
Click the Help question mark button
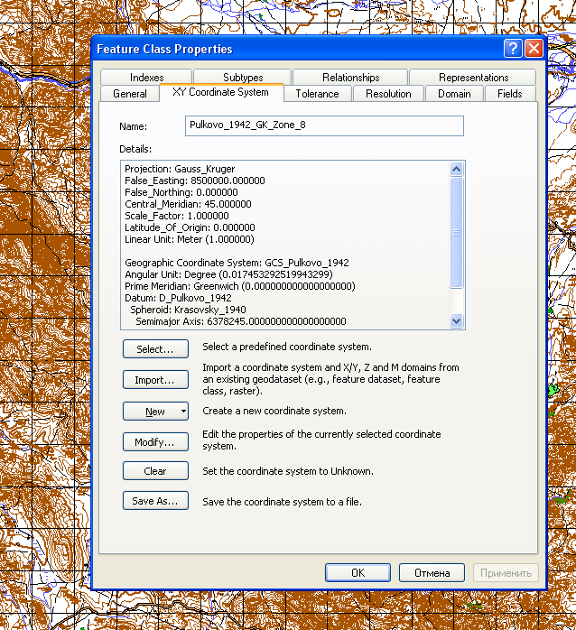click(x=513, y=49)
